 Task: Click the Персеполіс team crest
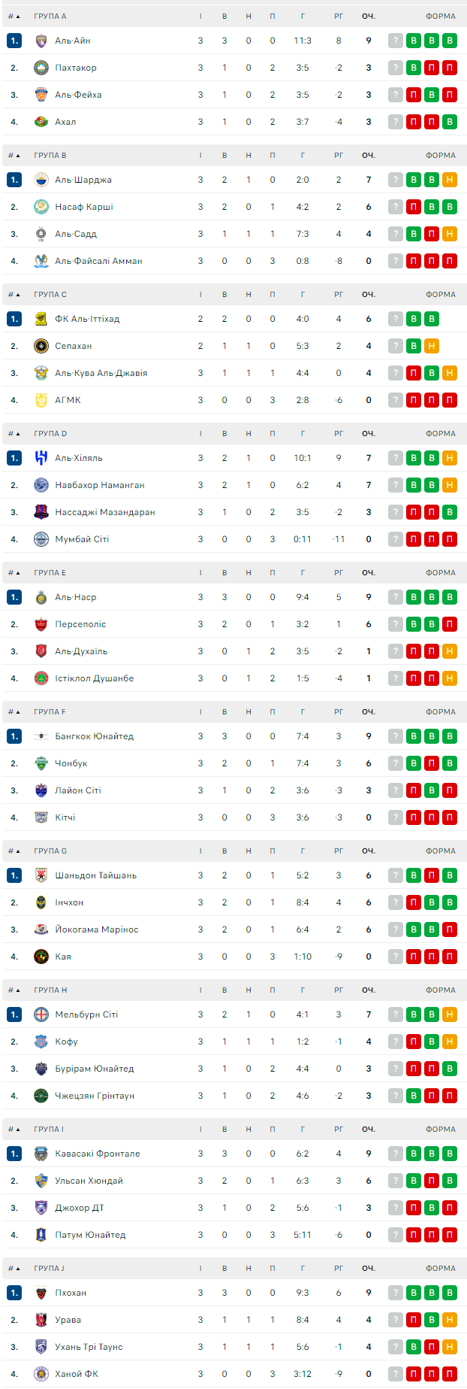pos(41,624)
